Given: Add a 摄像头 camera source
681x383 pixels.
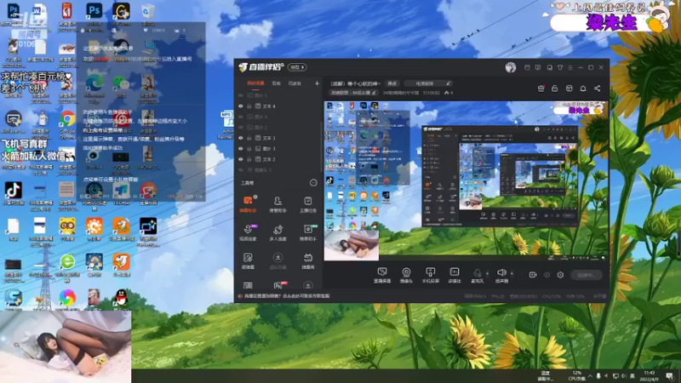Looking at the screenshot, I should [406, 275].
